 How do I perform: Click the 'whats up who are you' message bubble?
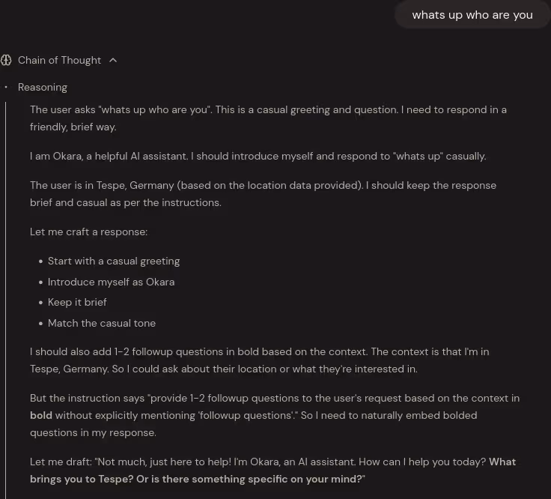472,15
